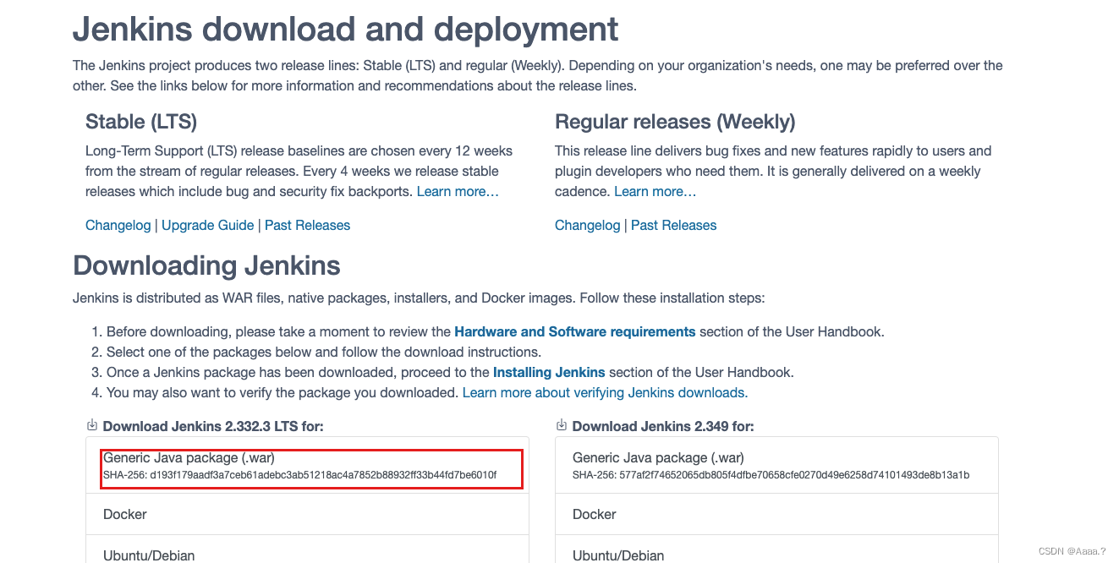The width and height of the screenshot is (1119, 563).
Task: Learn more about verifying Jenkins downloads
Action: [x=605, y=392]
